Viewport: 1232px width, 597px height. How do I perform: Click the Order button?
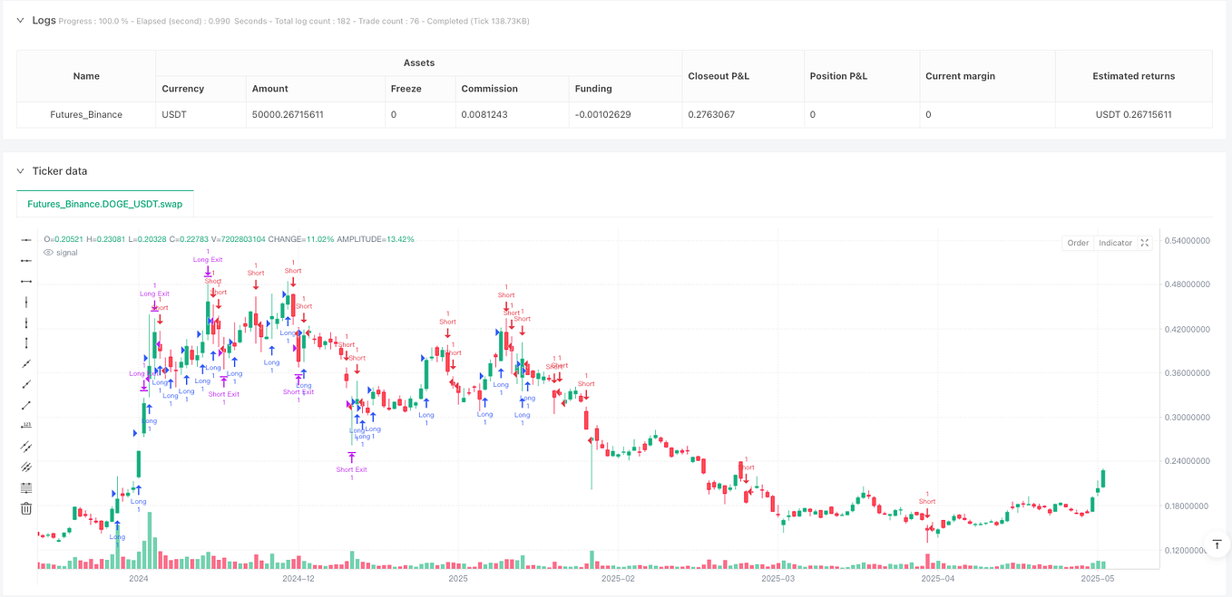tap(1077, 243)
